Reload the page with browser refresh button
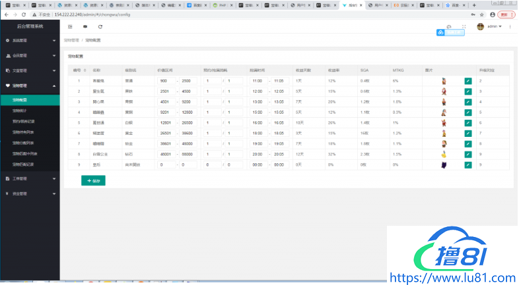Viewport: 519px width, 285px height. coord(24,14)
